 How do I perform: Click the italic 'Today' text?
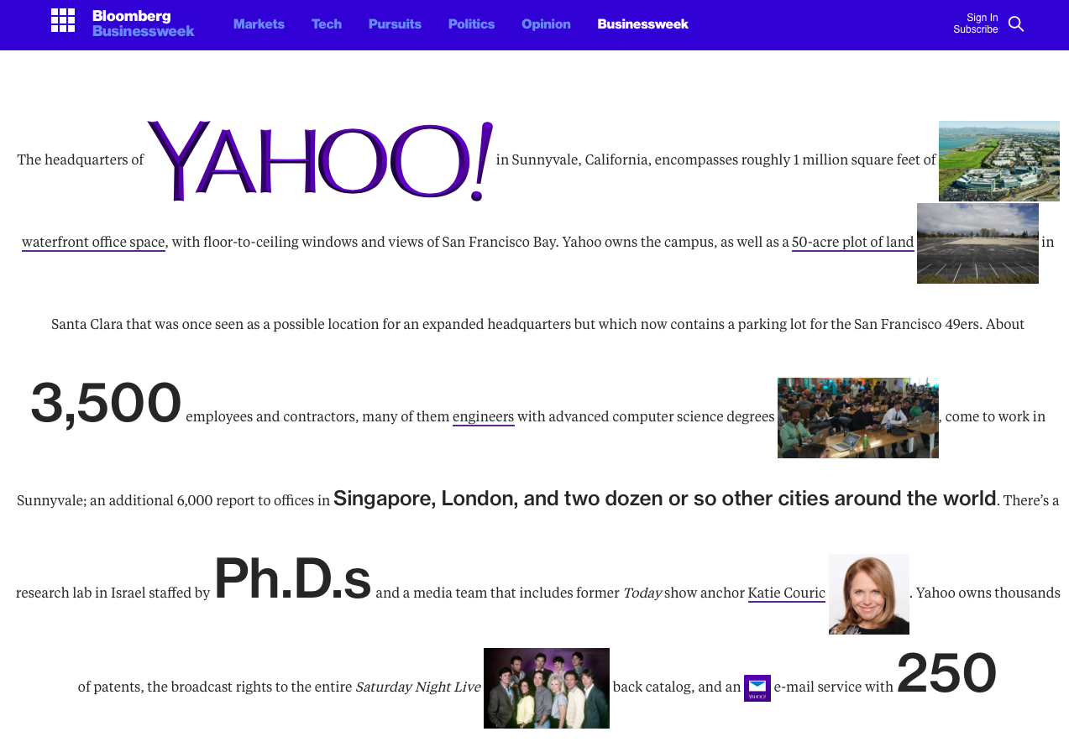point(642,593)
